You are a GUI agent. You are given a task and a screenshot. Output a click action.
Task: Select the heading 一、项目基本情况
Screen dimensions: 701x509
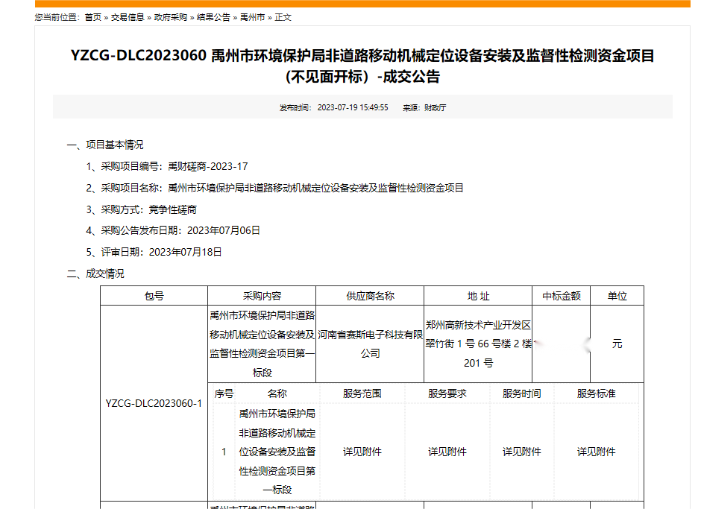point(105,145)
